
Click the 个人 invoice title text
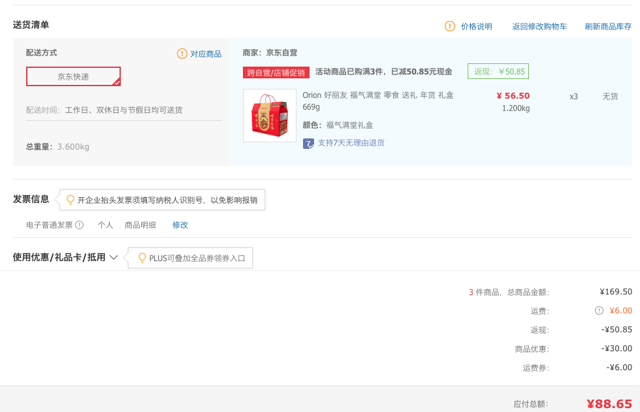point(105,225)
